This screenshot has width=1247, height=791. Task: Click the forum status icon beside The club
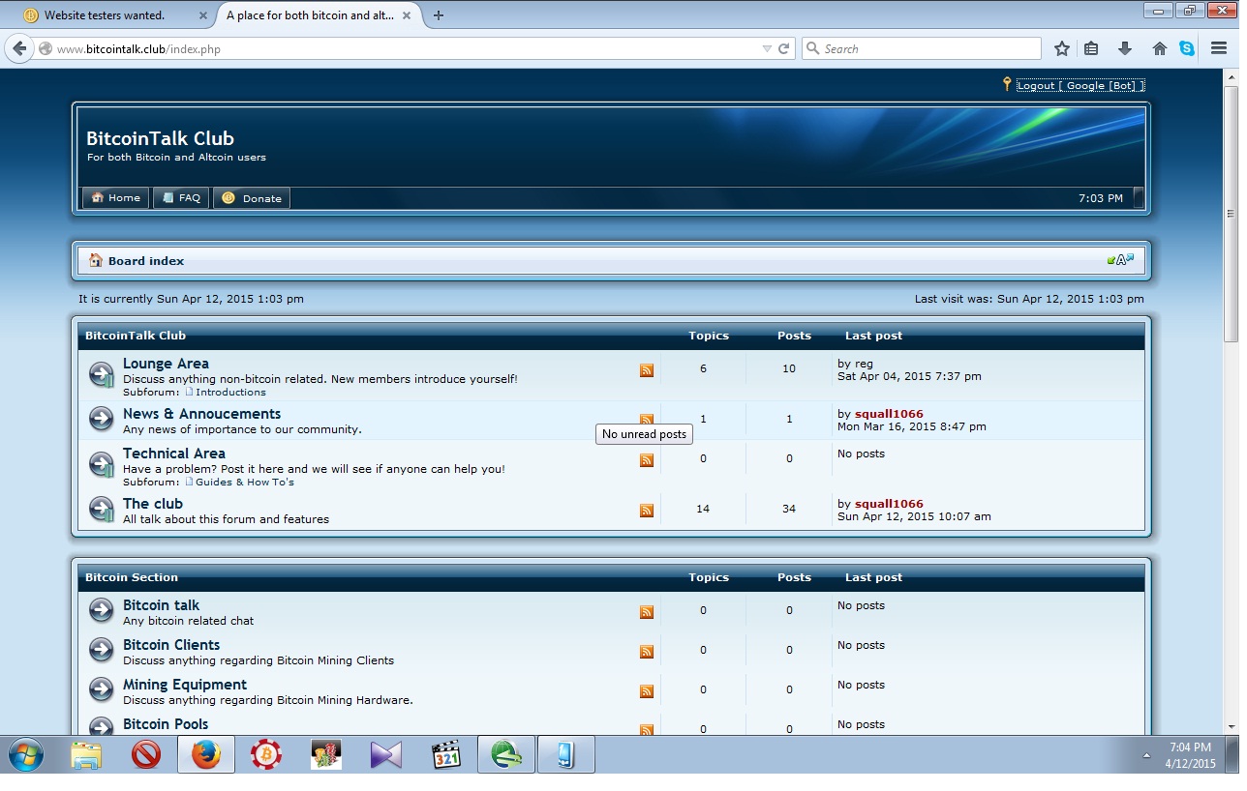click(102, 509)
